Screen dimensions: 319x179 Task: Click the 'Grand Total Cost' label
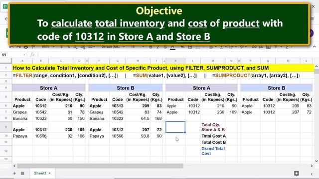pos(213,151)
